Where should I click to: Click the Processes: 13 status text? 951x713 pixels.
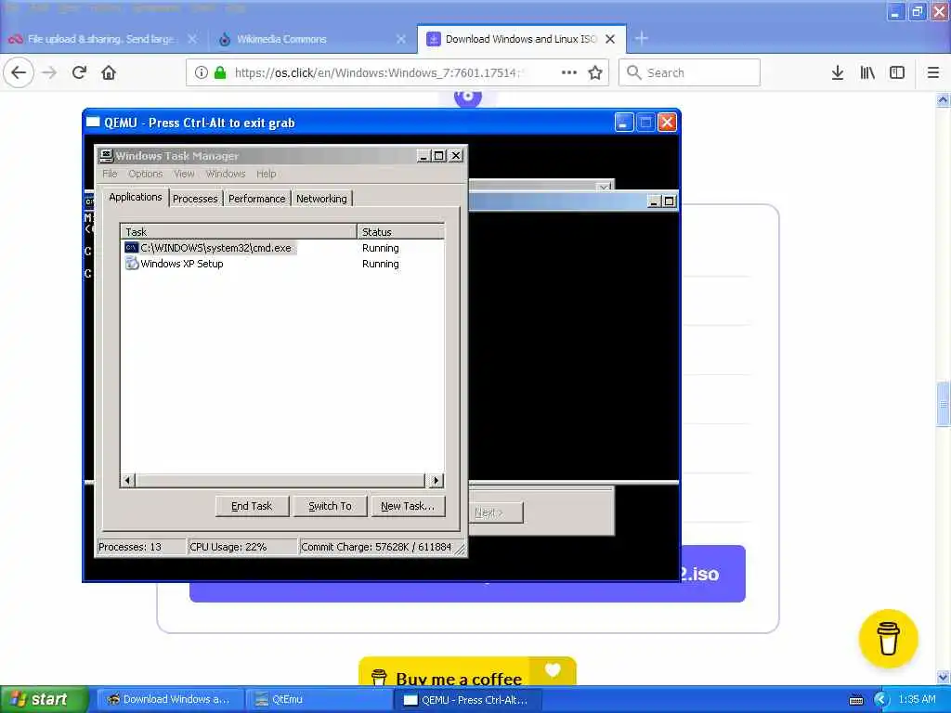click(130, 547)
